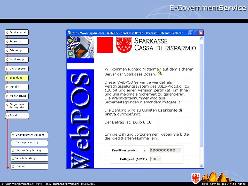Open the Serviceportal step button
This screenshot has height=186, width=248.
click(x=17, y=33)
